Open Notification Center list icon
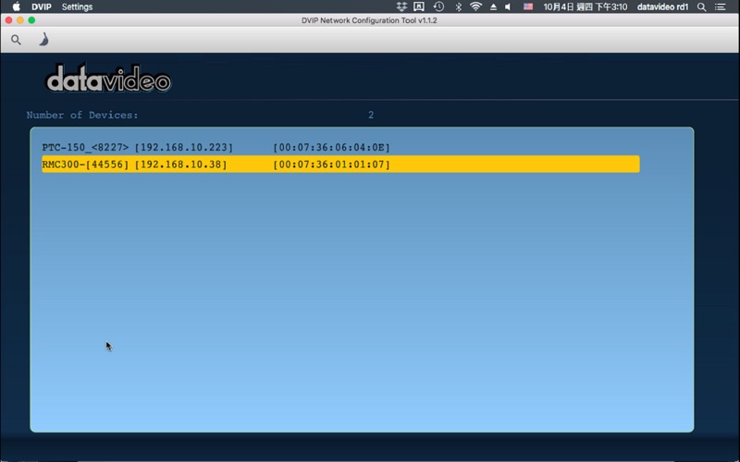Image resolution: width=740 pixels, height=462 pixels. pyautogui.click(x=721, y=6)
